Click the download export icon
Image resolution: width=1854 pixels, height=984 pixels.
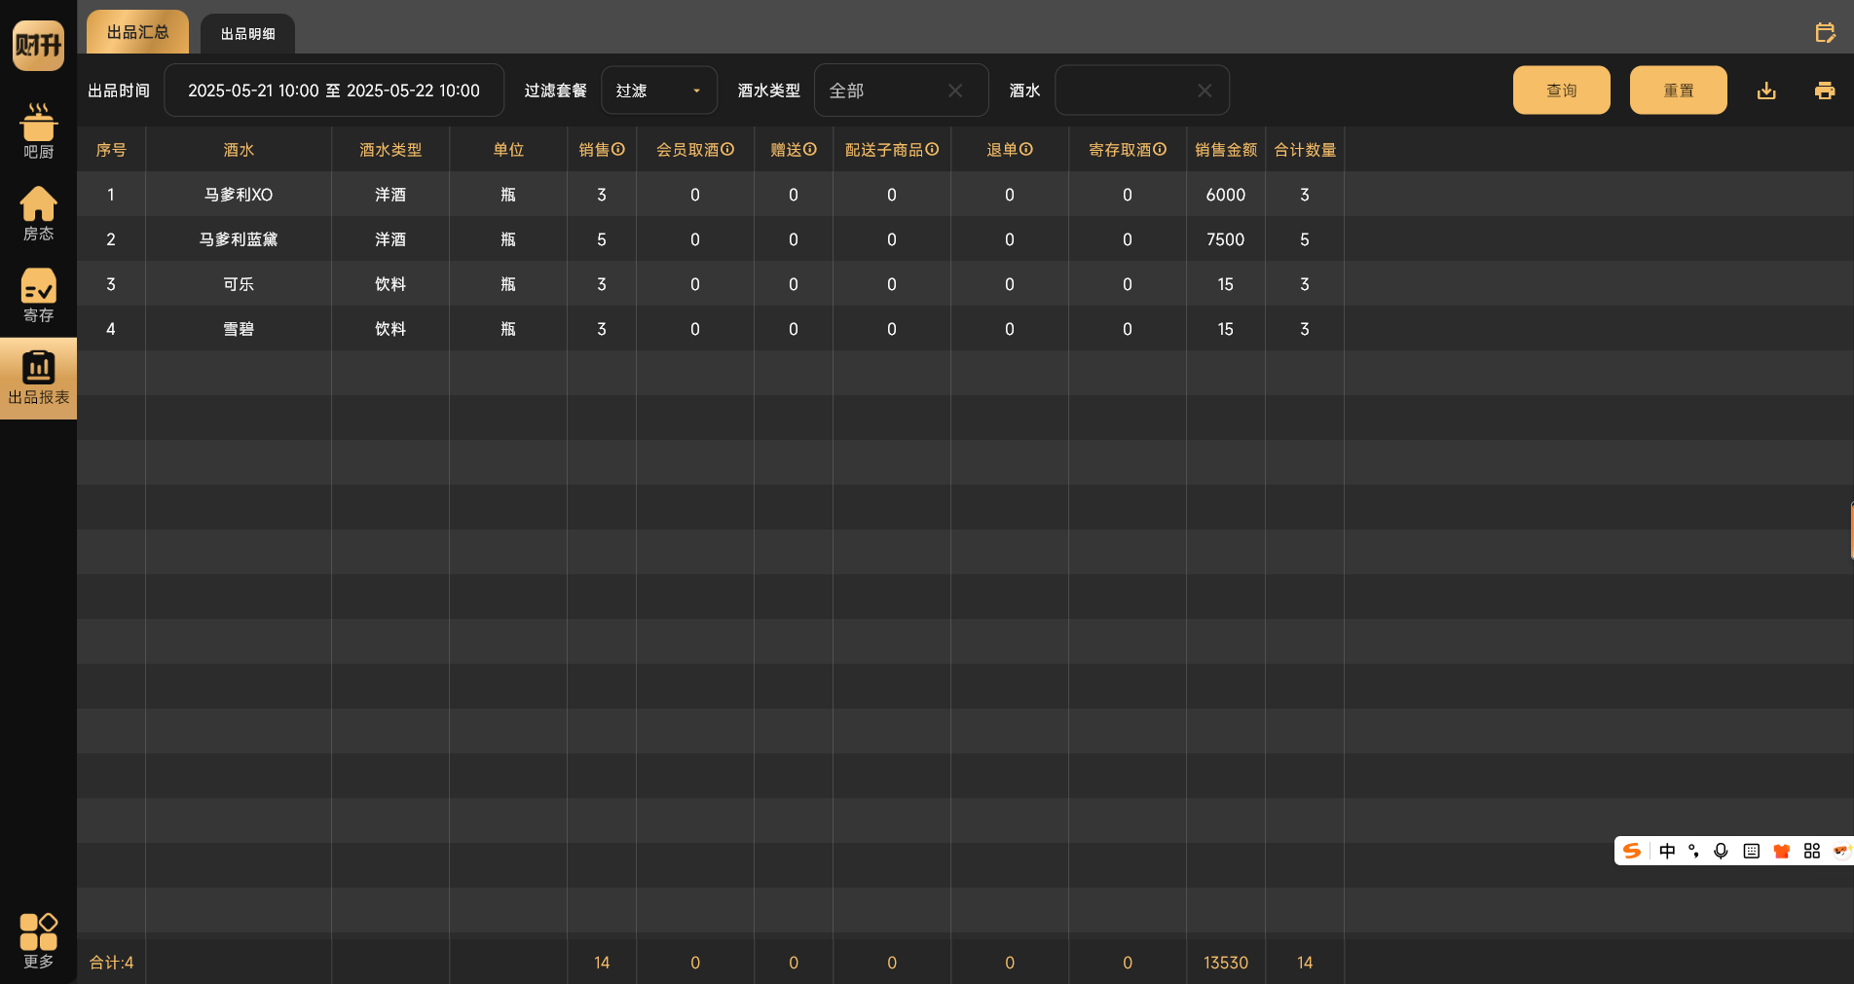pos(1766,91)
